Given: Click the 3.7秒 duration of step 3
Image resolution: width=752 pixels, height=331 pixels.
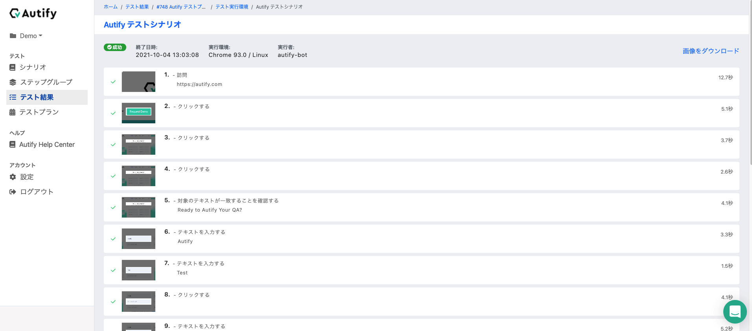Looking at the screenshot, I should pyautogui.click(x=727, y=140).
